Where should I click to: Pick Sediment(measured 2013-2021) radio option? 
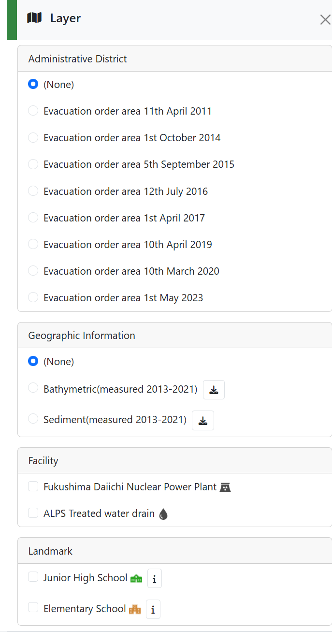click(x=33, y=419)
